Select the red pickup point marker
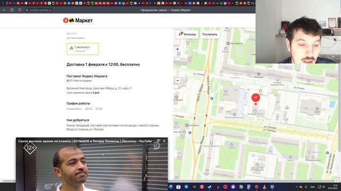The height and width of the screenshot is (191, 341). [x=256, y=98]
